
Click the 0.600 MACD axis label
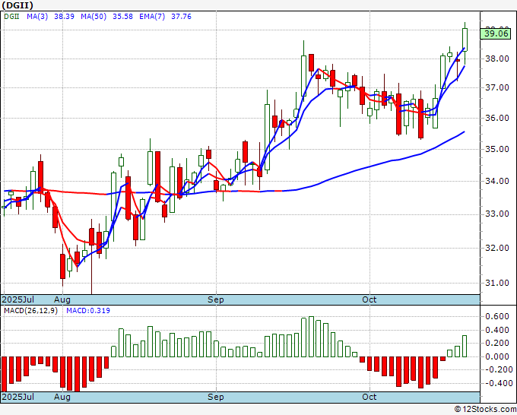tap(497, 316)
